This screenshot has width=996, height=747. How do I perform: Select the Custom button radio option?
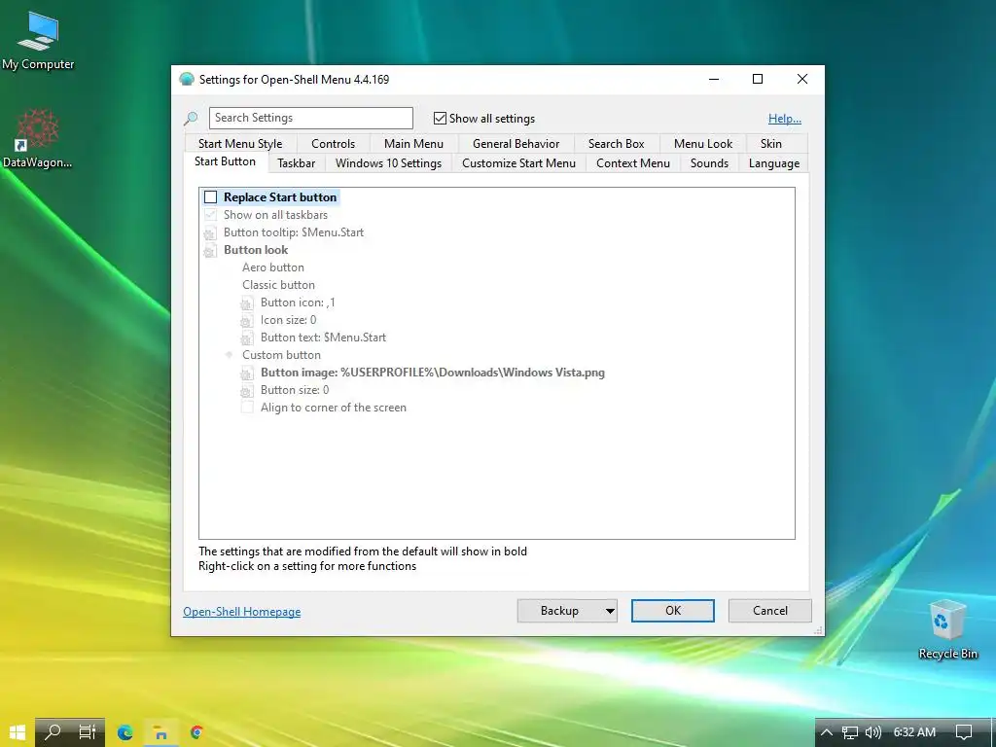[x=229, y=355]
